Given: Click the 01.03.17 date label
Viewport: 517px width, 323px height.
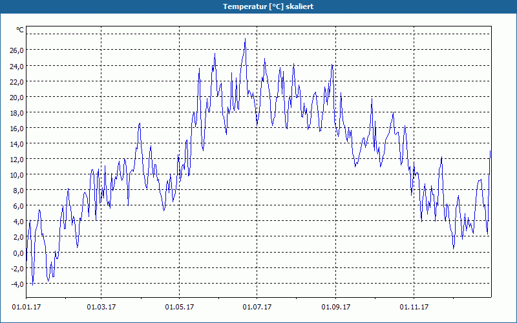Looking at the screenshot, I should pos(101,307).
